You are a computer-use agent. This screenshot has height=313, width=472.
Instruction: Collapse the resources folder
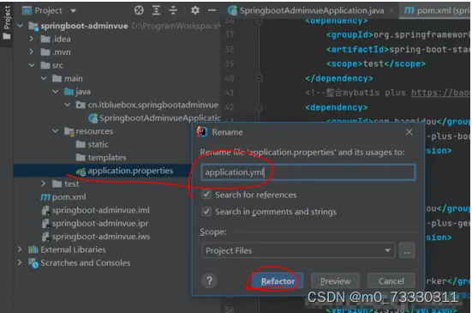point(56,131)
